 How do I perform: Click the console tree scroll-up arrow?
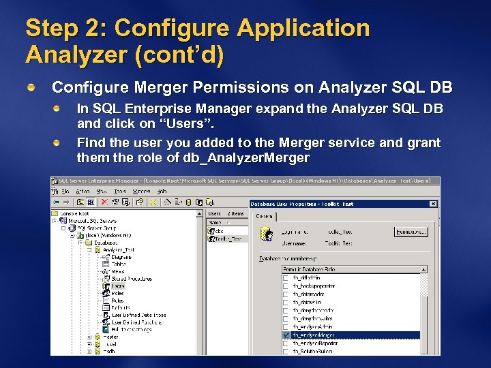point(199,214)
